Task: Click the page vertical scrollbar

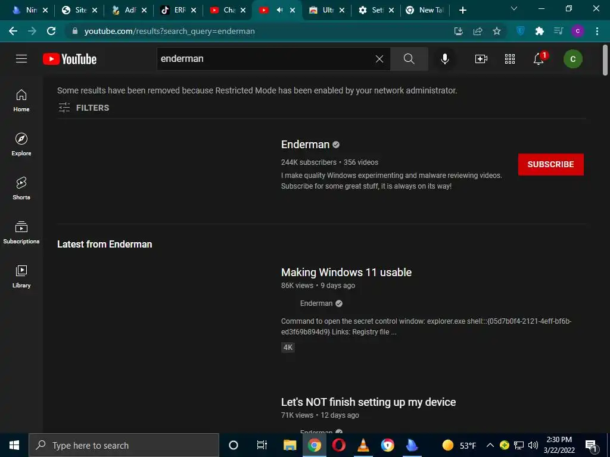Action: point(605,60)
